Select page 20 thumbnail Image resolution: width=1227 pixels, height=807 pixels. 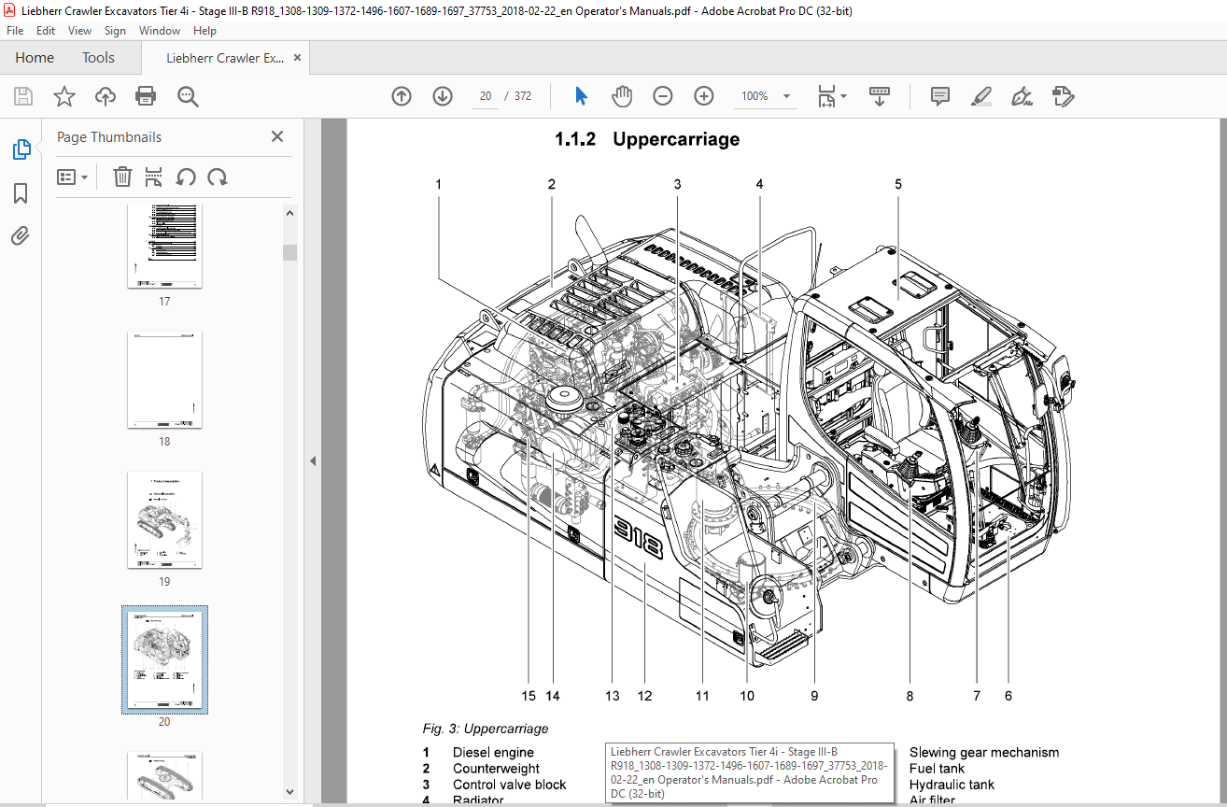coord(164,659)
